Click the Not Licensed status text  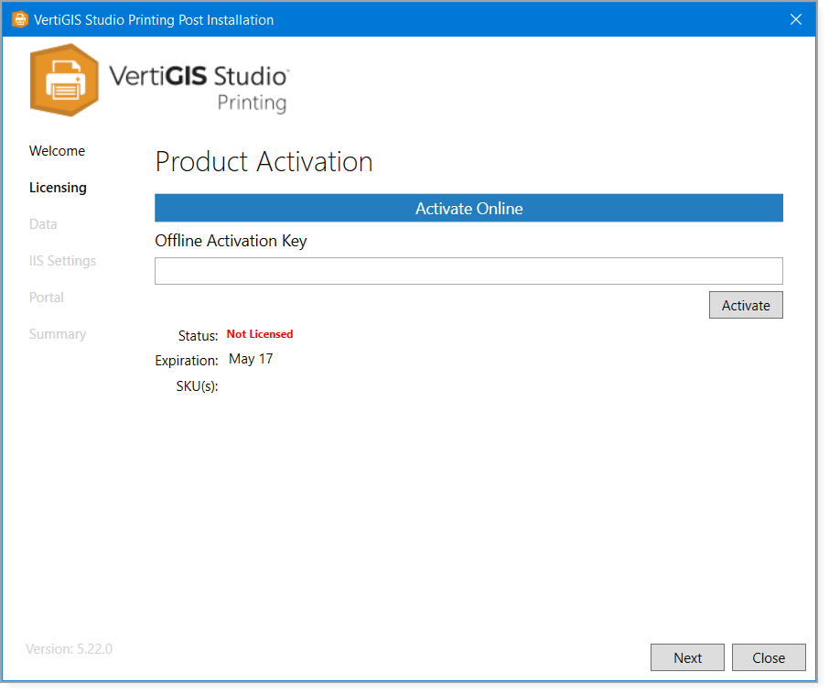(x=259, y=334)
